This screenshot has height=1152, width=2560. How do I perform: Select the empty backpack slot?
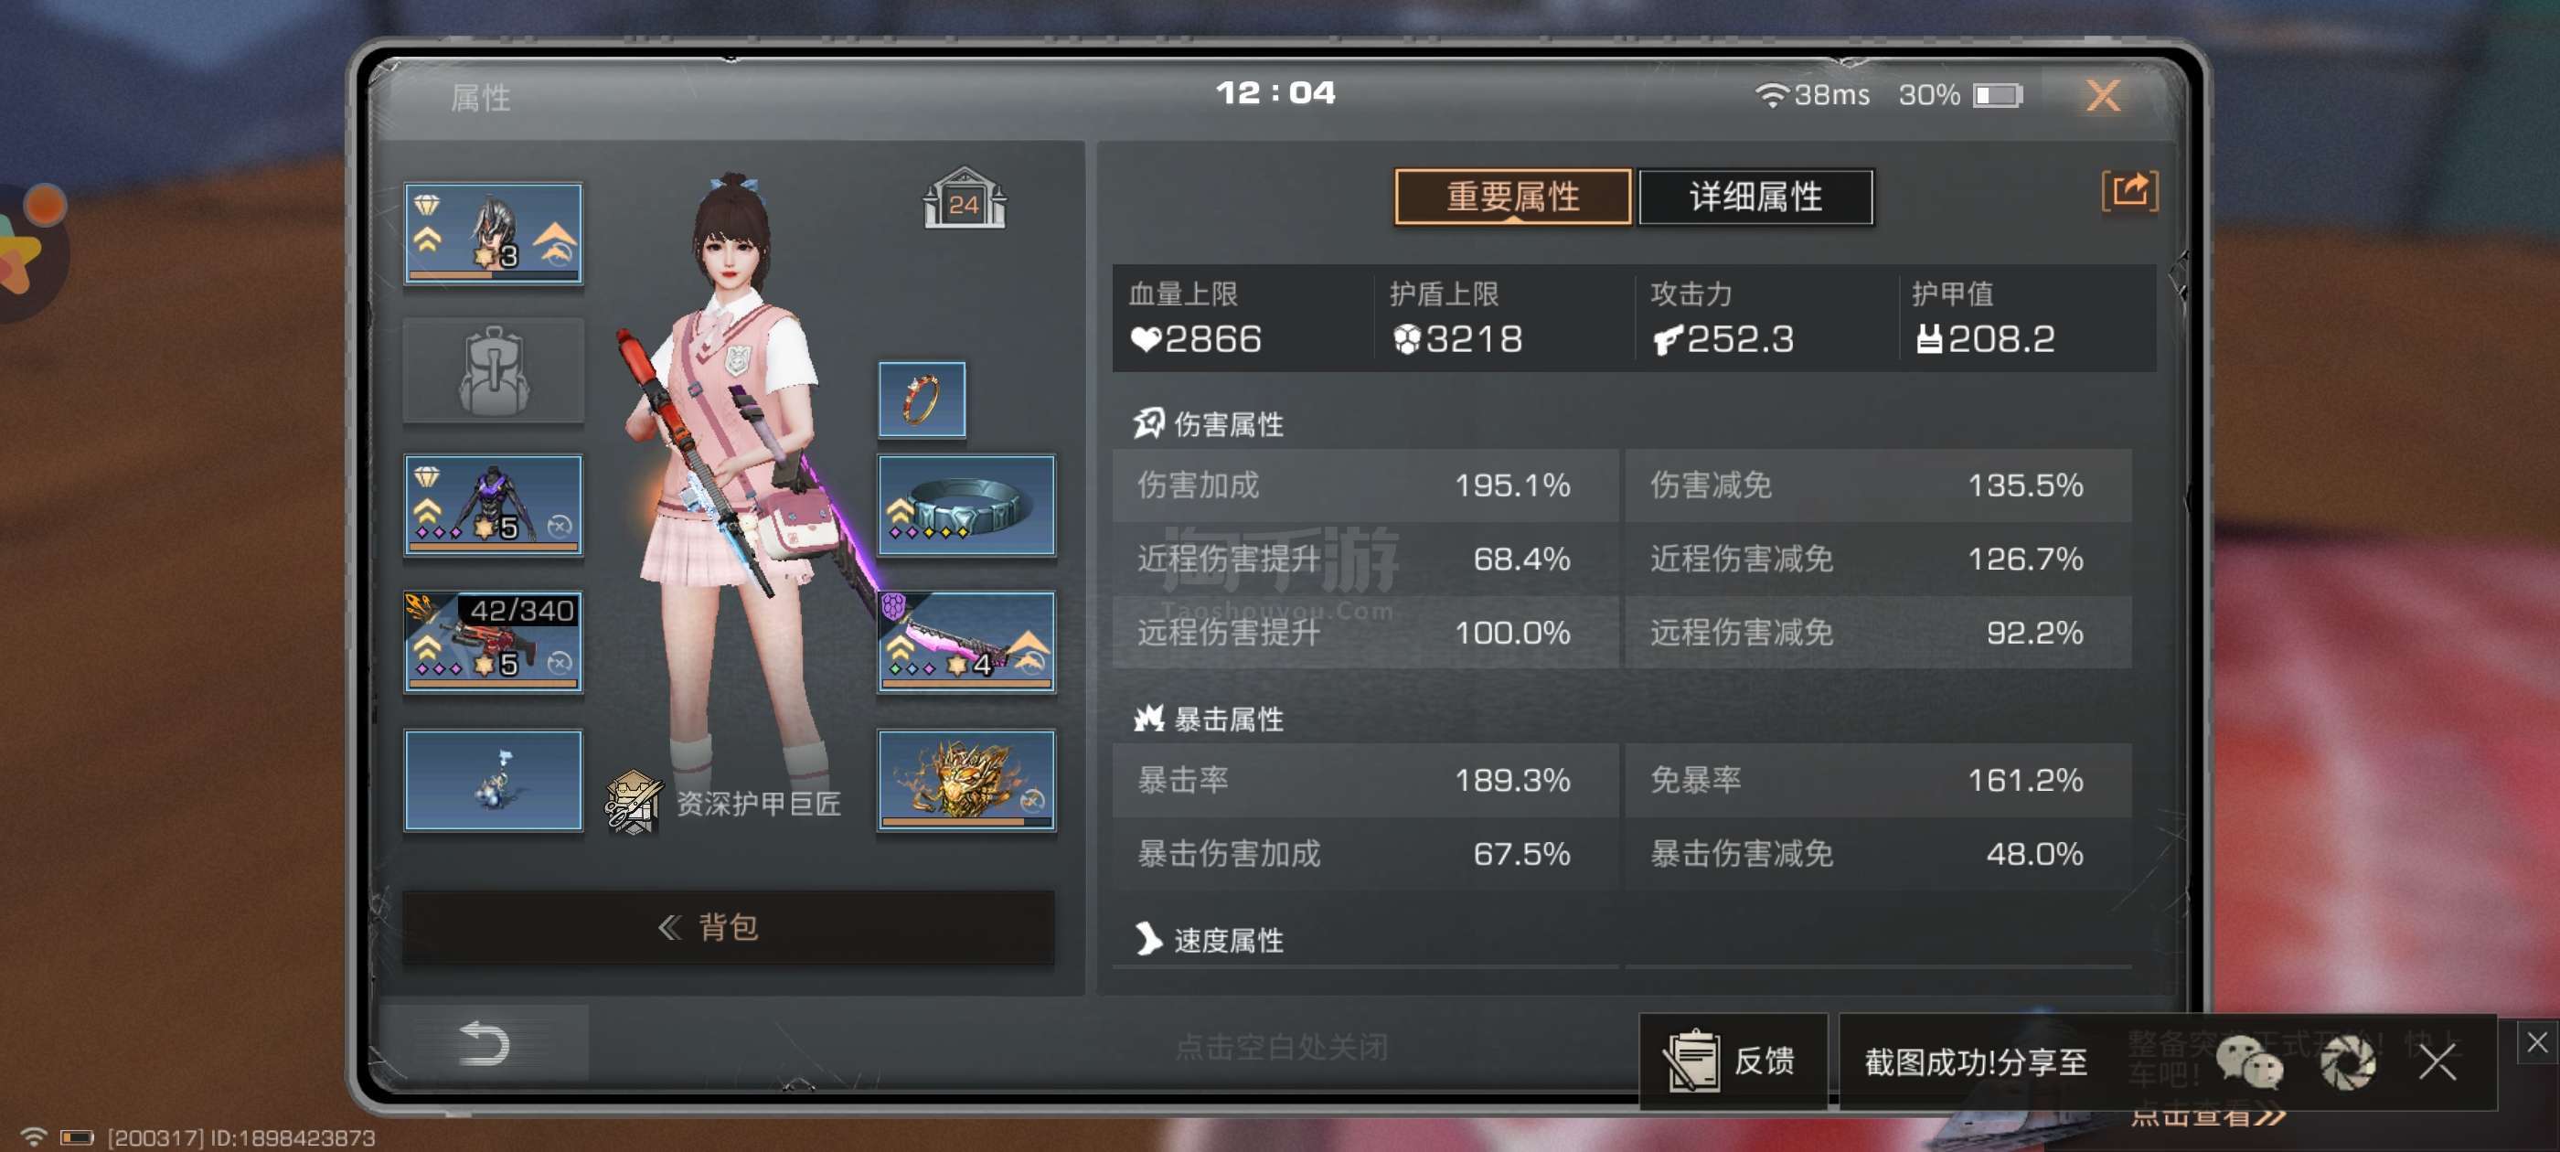[x=493, y=371]
